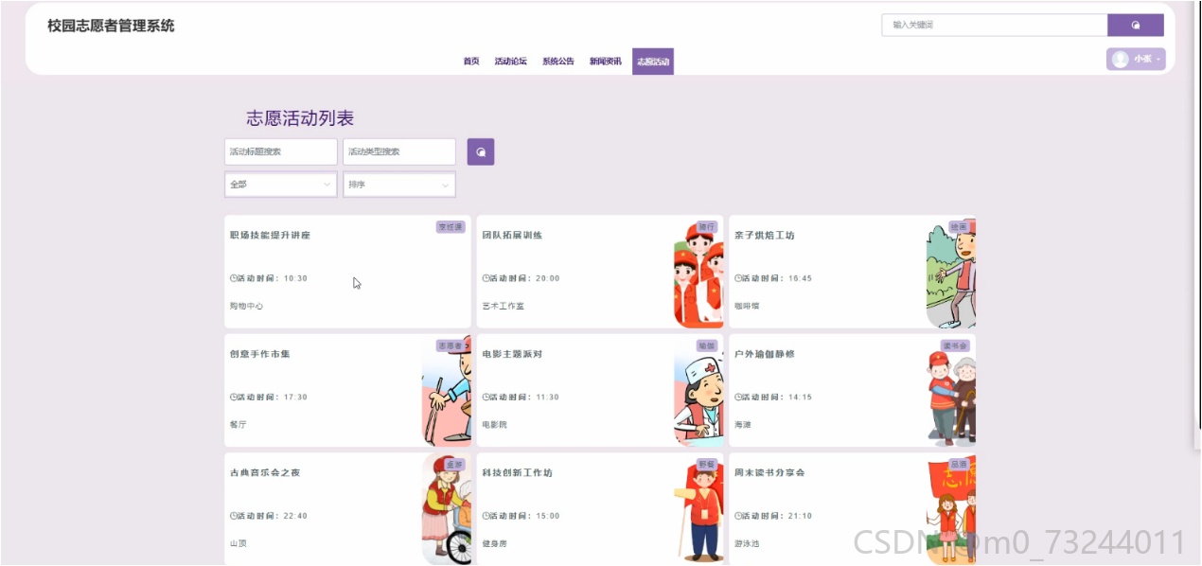
Task: Click the 亲子烘焙工坊 card image
Action: click(951, 274)
